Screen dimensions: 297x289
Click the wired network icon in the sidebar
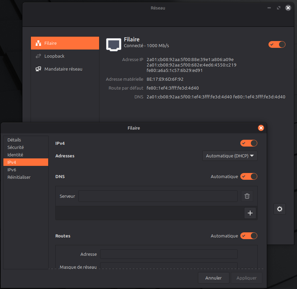(x=38, y=43)
